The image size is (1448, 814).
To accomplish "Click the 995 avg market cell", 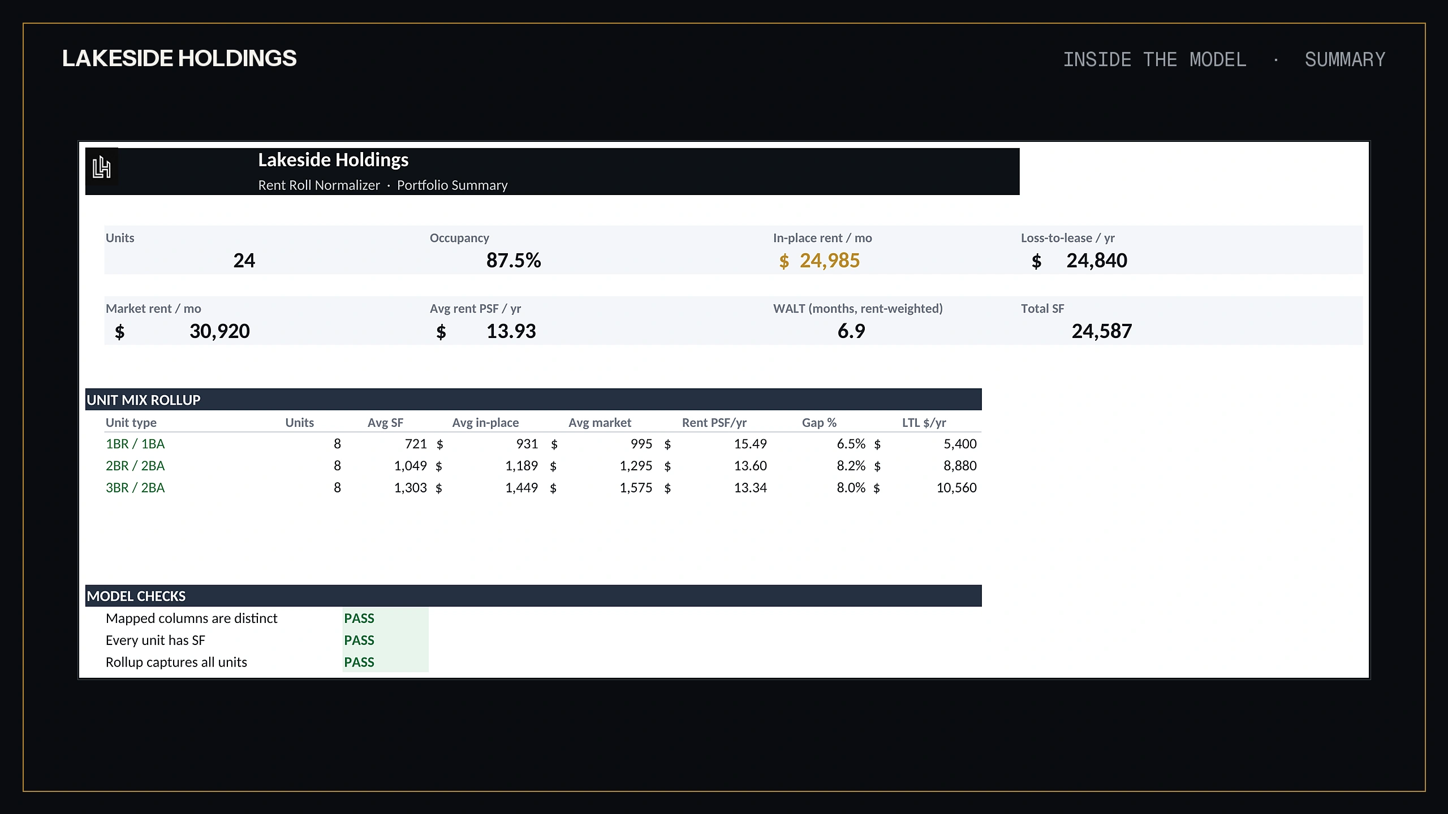I will point(641,444).
